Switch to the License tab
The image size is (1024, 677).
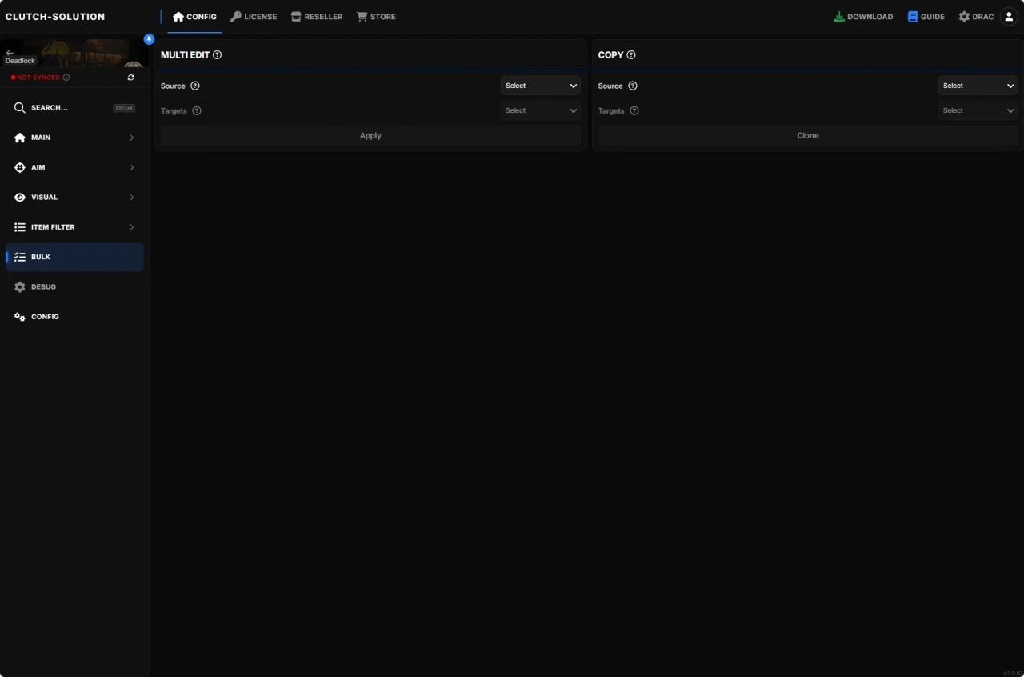pos(254,17)
